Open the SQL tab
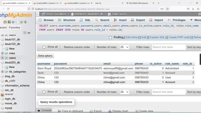The height and width of the screenshot is (113, 201). pyautogui.click(x=85, y=20)
